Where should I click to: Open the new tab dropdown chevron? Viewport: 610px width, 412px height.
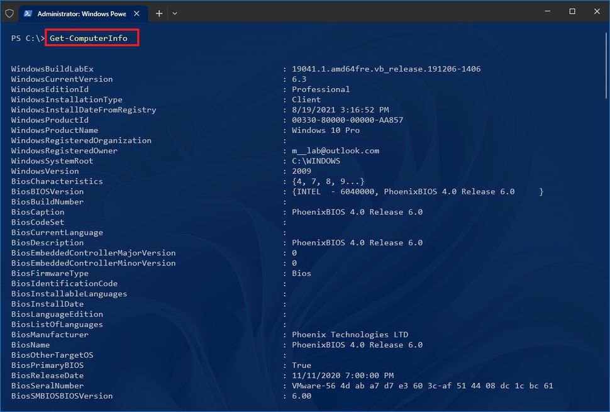click(174, 13)
